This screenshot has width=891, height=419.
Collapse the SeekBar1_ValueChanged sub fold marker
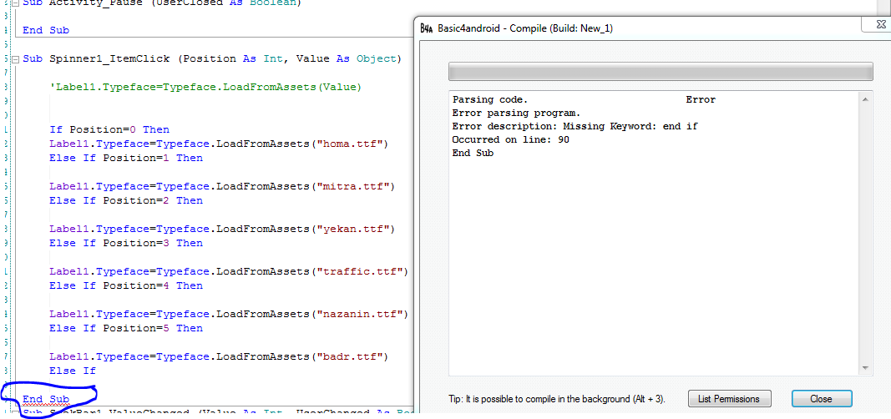[x=15, y=413]
